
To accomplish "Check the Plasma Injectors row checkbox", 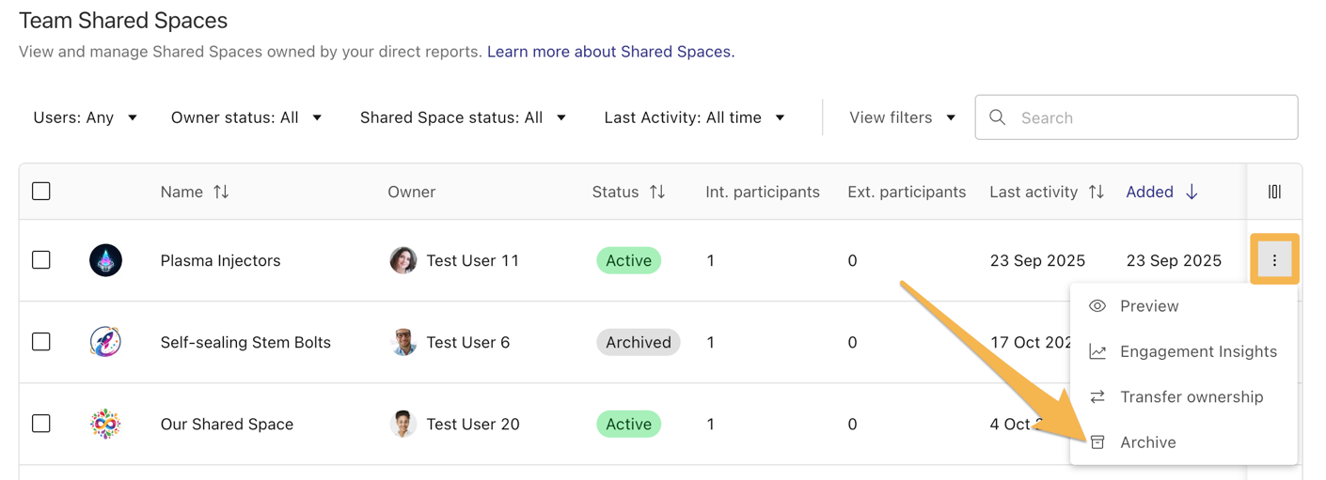I will pyautogui.click(x=41, y=260).
